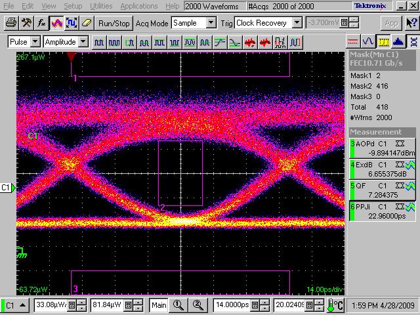
Task: Open the Pulse measurement category dropdown
Action: pyautogui.click(x=35, y=42)
